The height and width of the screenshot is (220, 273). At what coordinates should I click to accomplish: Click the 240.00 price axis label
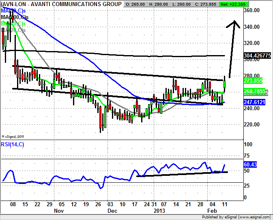coord(252,108)
